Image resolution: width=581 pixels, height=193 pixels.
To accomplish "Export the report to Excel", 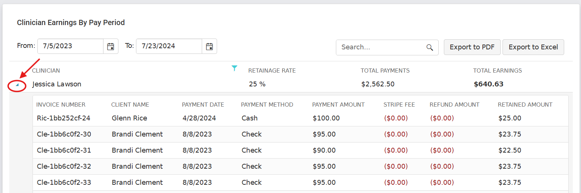I will (533, 47).
